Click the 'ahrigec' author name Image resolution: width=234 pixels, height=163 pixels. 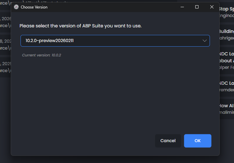[226, 38]
